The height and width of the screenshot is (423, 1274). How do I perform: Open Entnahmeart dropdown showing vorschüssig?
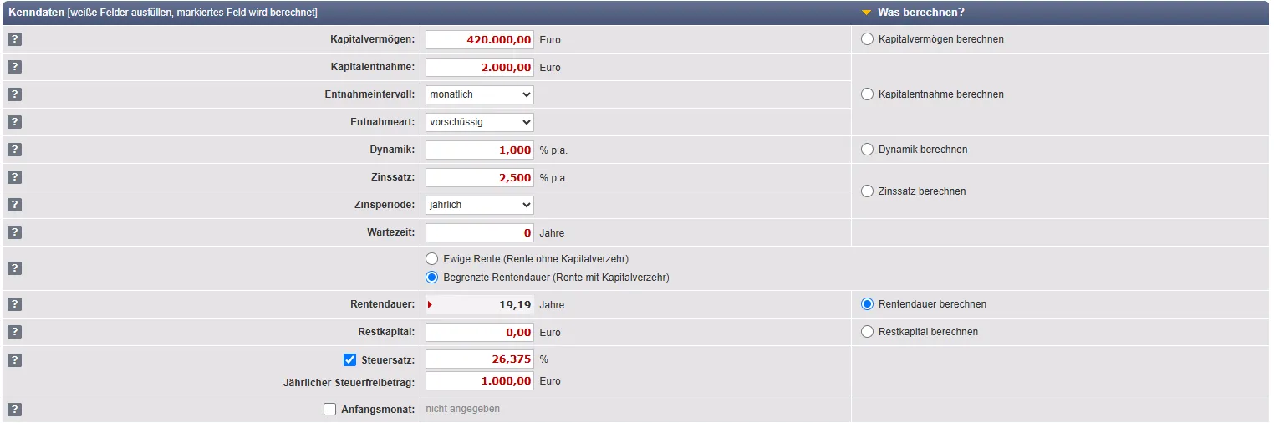pos(480,122)
